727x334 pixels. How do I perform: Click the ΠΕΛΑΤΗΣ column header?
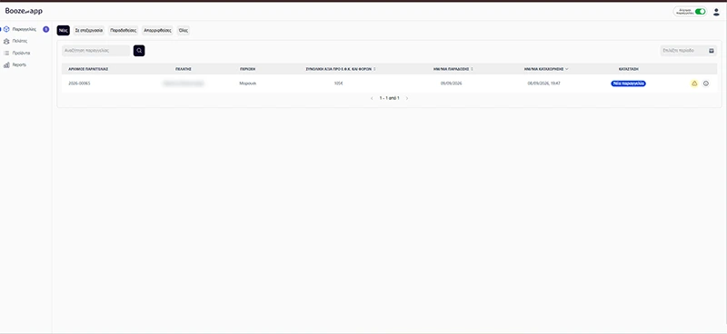[x=184, y=69]
